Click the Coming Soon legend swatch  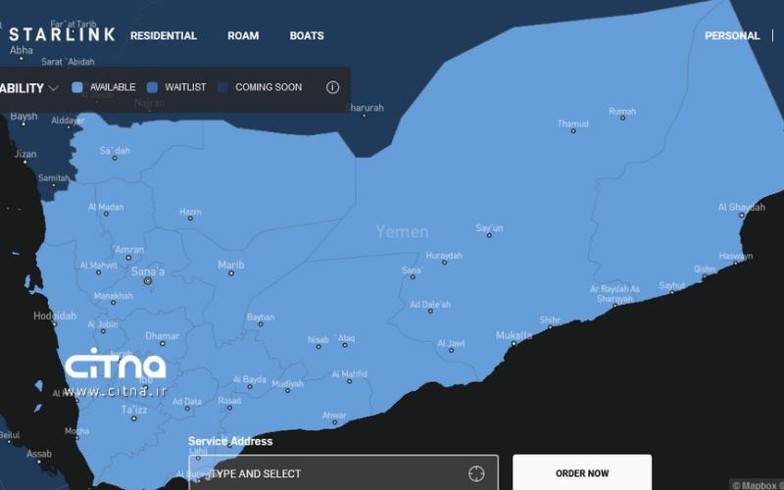point(222,87)
